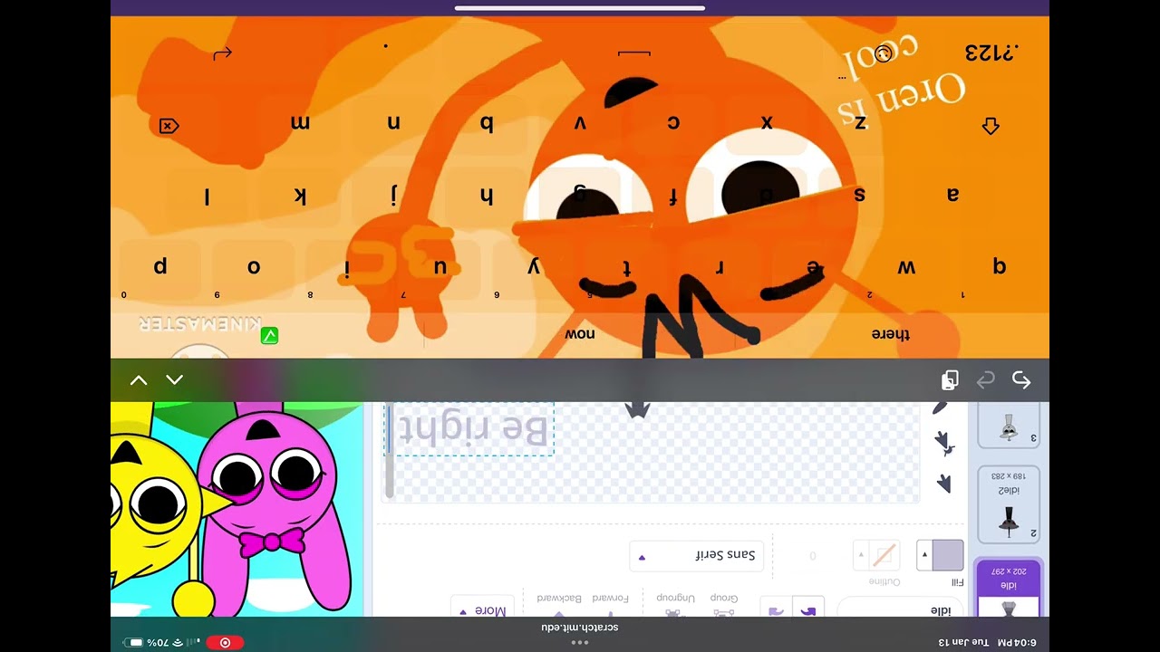1160x652 pixels.
Task: Open the Fill color swatch
Action: pyautogui.click(x=948, y=555)
